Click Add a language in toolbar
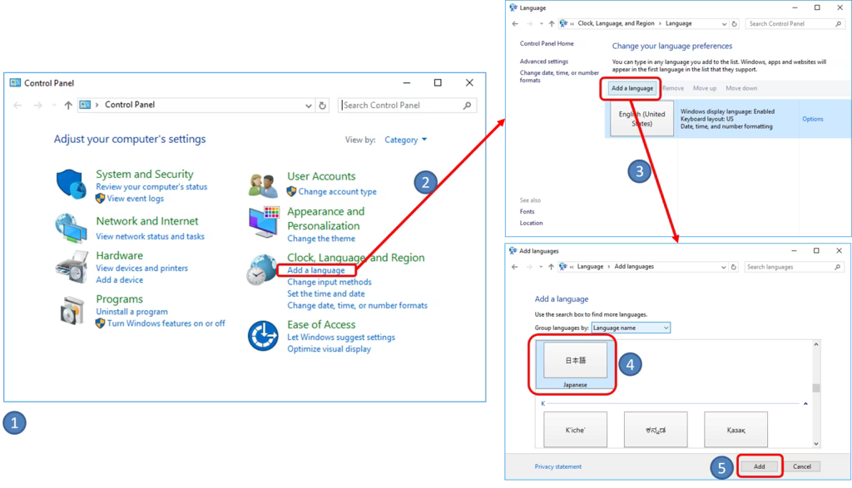852x488 pixels. (632, 88)
